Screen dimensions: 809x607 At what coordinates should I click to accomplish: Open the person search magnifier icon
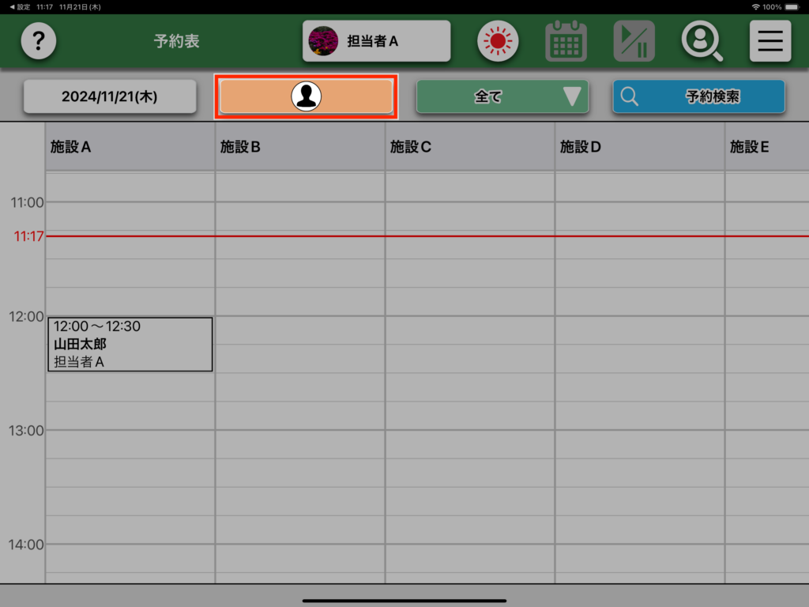pos(702,41)
